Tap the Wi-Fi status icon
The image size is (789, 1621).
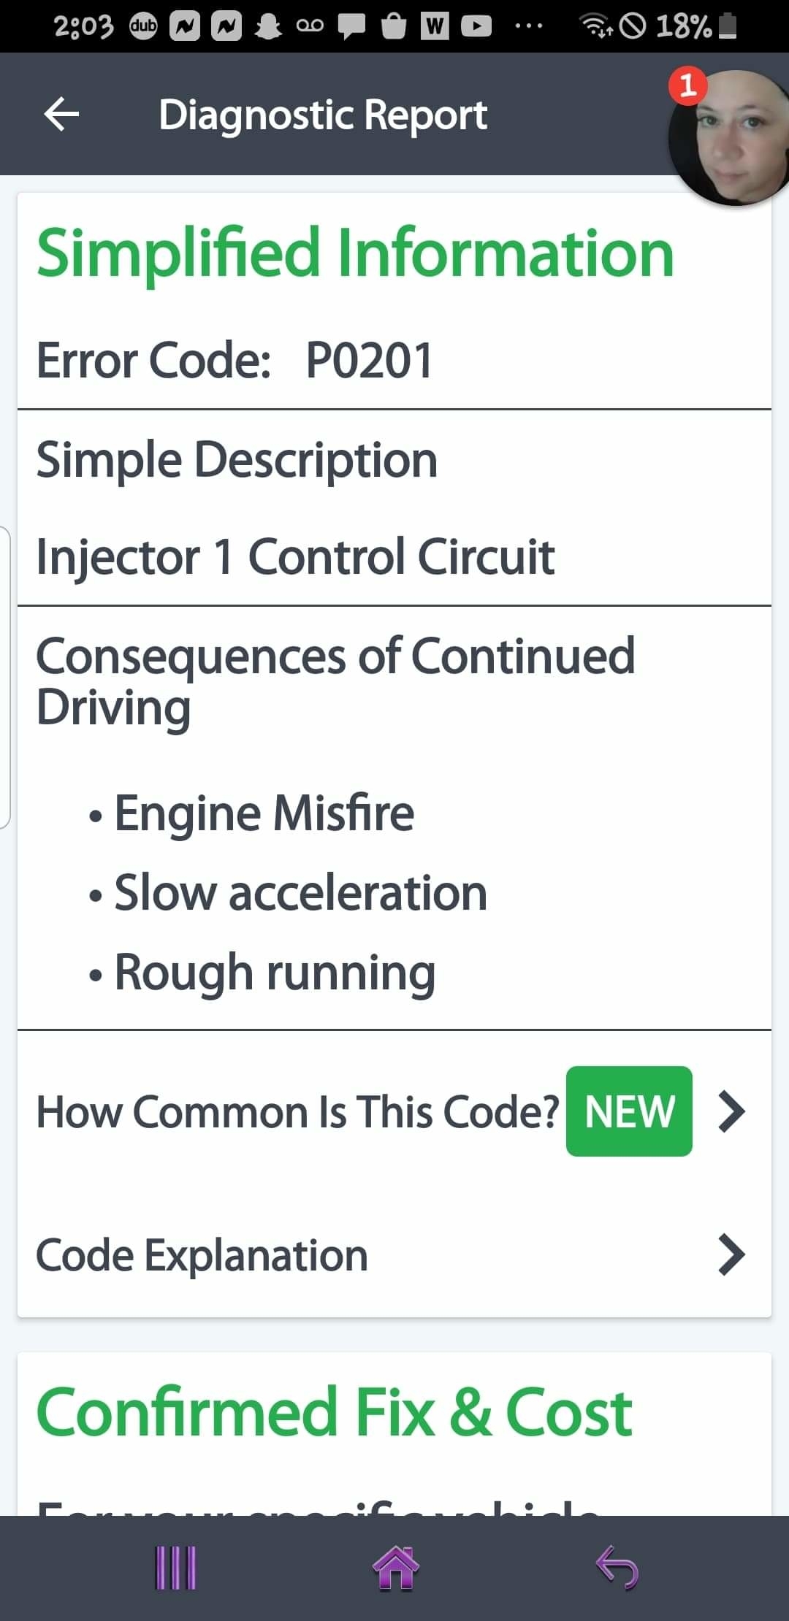click(596, 27)
